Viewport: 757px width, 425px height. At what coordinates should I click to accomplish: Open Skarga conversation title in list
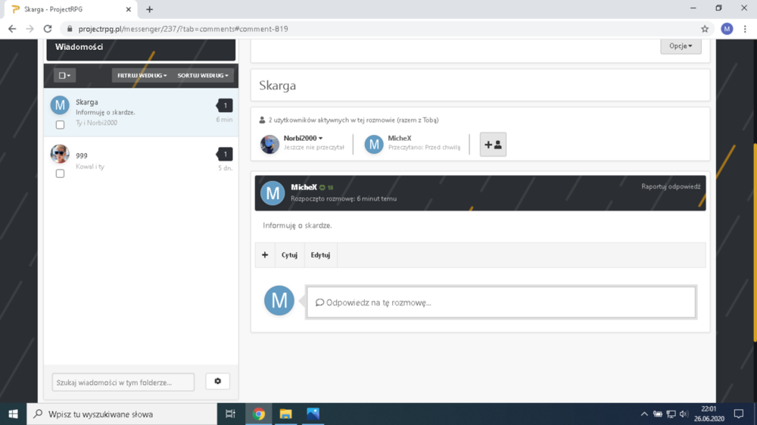[87, 102]
